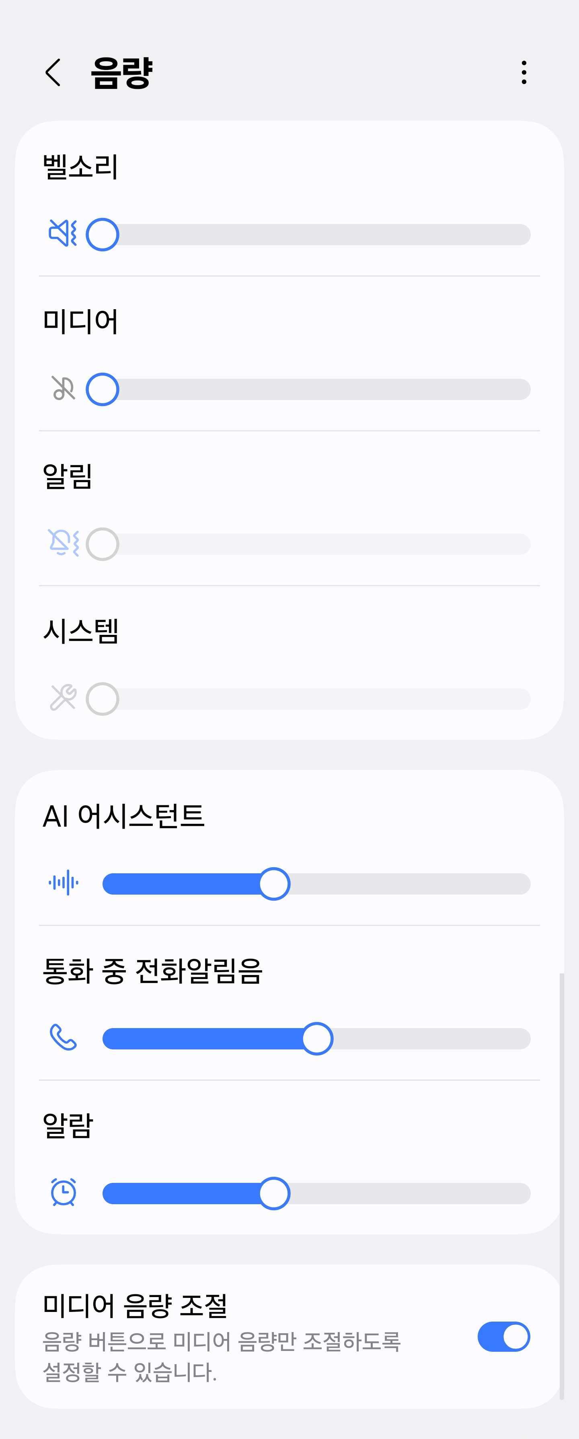The height and width of the screenshot is (1439, 579).
Task: Click the vertical scrollbar on the right edge
Action: coord(562,1186)
